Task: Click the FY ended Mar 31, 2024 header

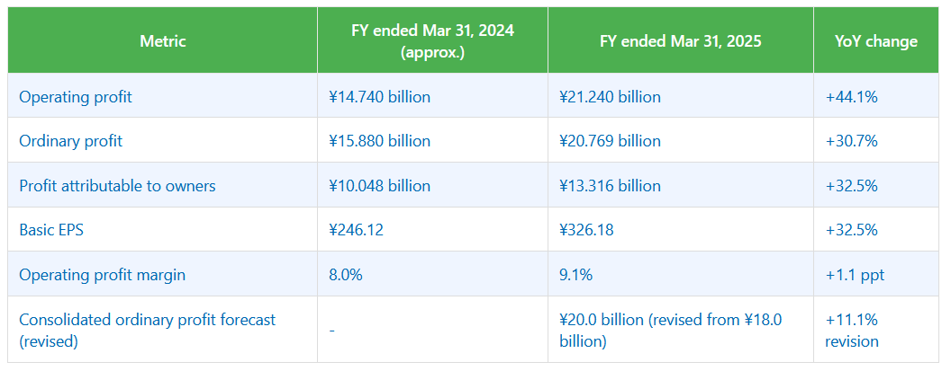Action: pyautogui.click(x=432, y=41)
